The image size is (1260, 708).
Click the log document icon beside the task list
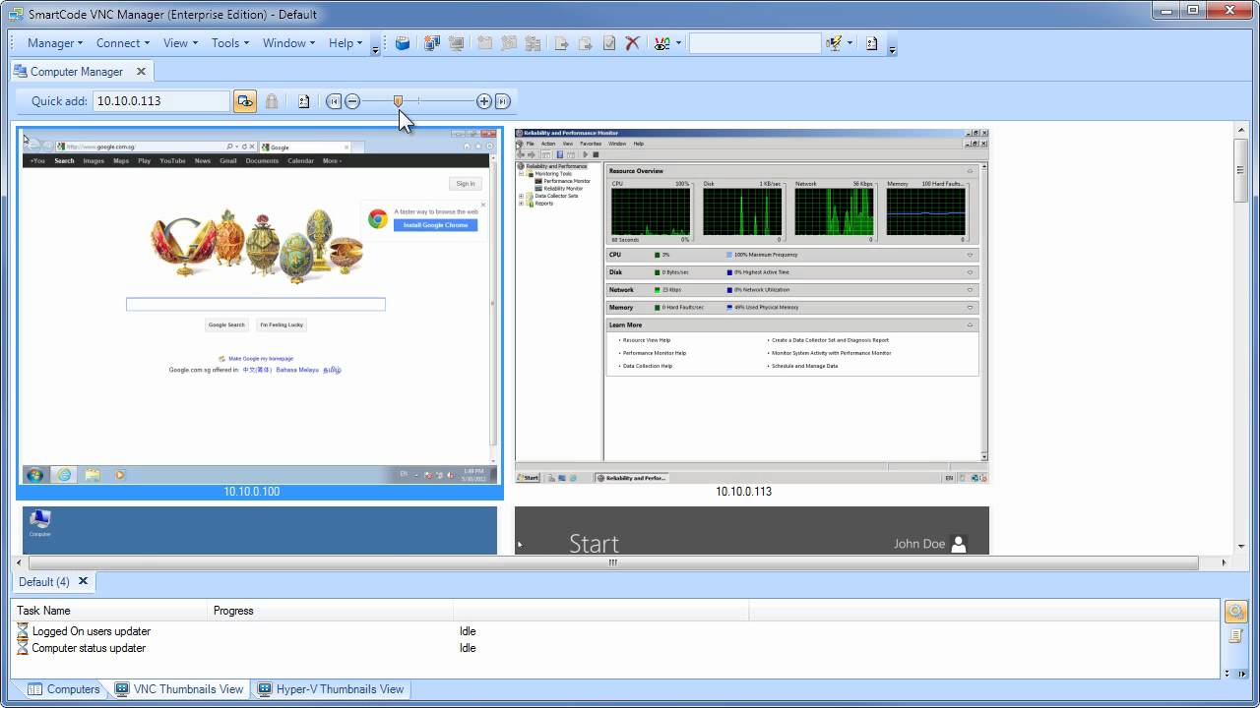click(1235, 636)
